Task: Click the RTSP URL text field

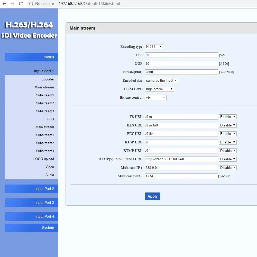Action: [x=181, y=142]
